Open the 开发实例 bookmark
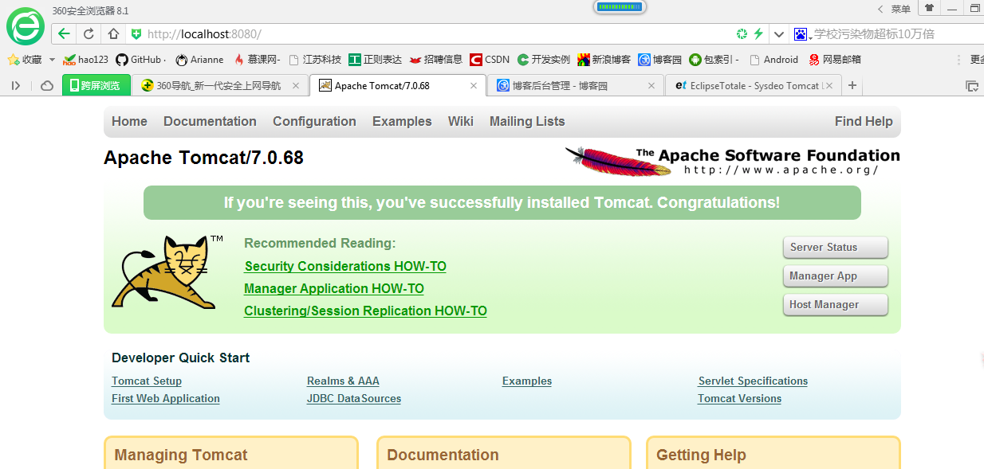This screenshot has width=984, height=469. point(543,60)
